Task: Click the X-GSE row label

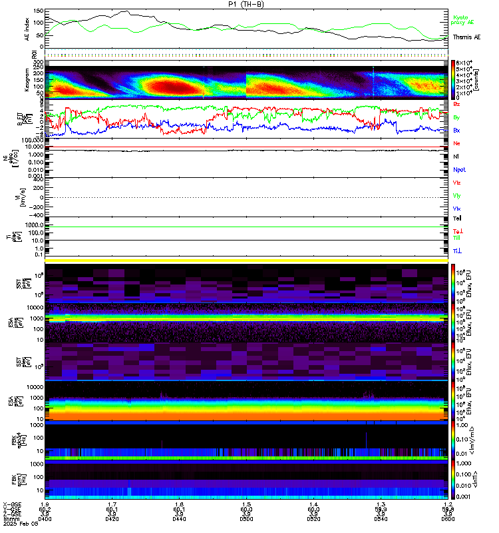Action: click(12, 505)
